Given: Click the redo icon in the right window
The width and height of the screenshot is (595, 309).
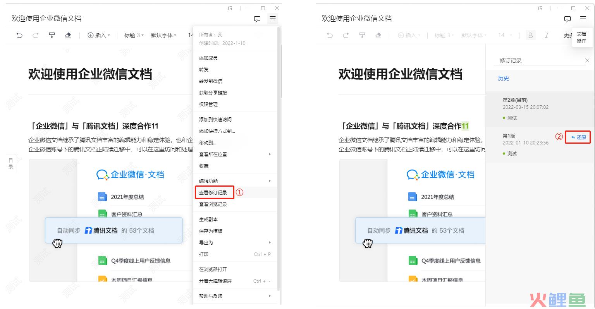Looking at the screenshot, I should 346,35.
